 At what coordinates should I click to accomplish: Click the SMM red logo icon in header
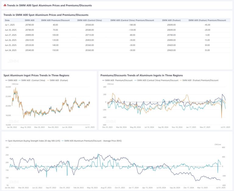coord(5,5)
